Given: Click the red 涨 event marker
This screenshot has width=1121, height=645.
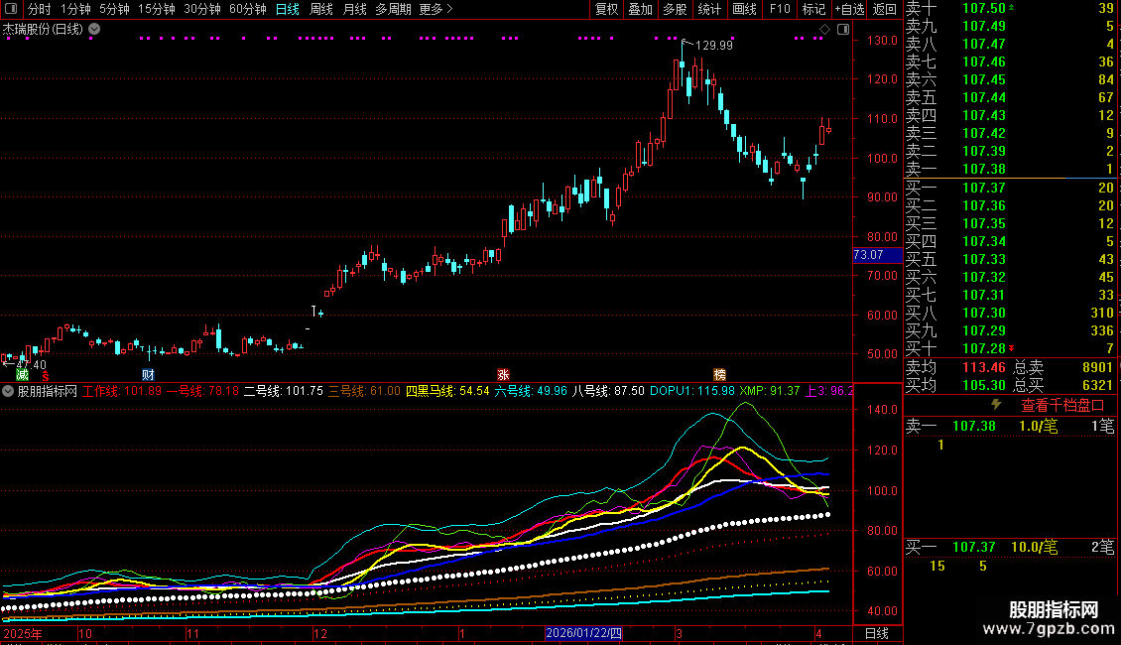Looking at the screenshot, I should coord(503,375).
